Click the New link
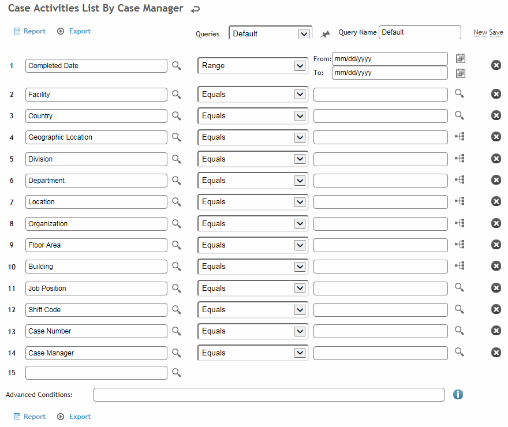 [480, 32]
